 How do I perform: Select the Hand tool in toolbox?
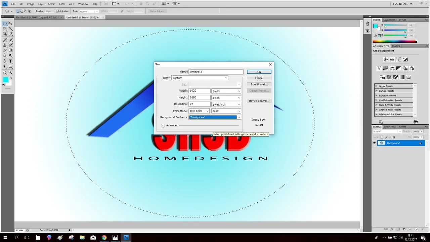click(x=5, y=73)
